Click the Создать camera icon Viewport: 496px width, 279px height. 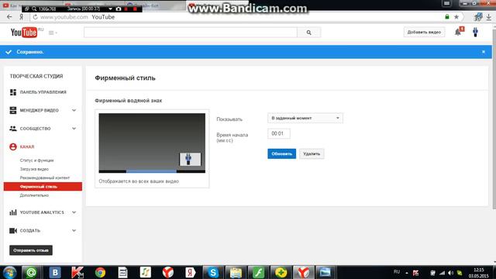tap(13, 231)
